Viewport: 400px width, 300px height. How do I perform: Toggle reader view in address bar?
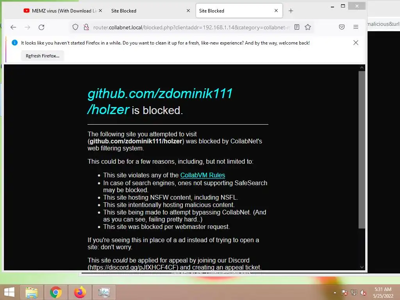coord(297,27)
